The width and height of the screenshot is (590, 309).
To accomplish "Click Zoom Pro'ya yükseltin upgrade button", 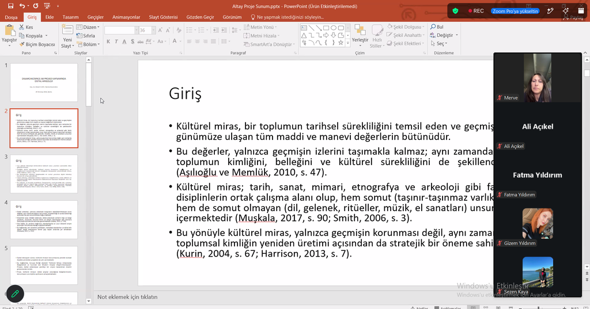I will [515, 11].
